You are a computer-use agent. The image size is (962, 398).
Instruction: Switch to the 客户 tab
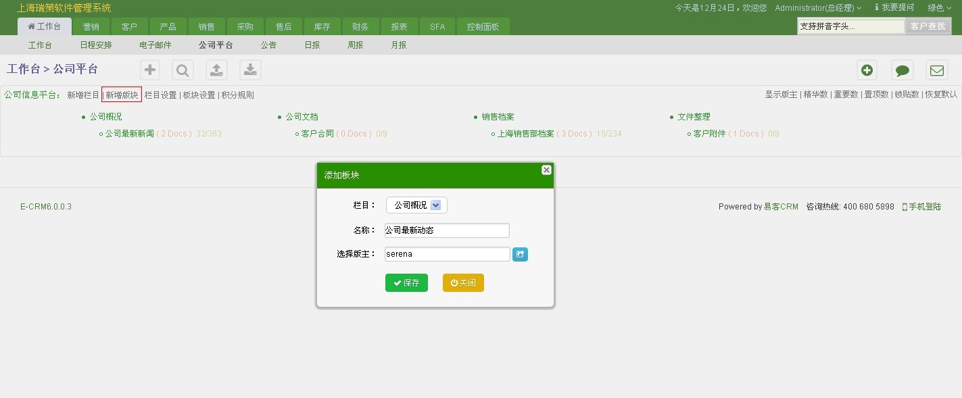tap(129, 26)
